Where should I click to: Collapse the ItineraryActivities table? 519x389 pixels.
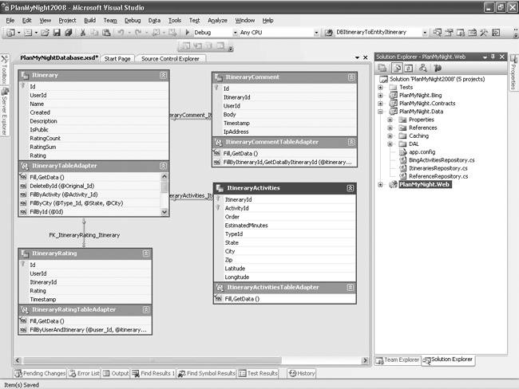click(351, 188)
